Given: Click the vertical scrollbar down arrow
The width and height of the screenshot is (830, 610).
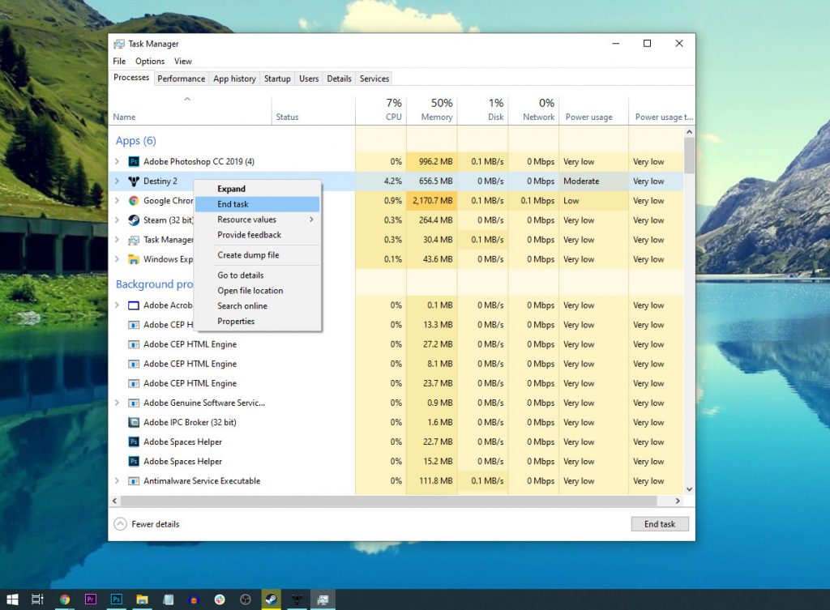Looking at the screenshot, I should pos(689,489).
